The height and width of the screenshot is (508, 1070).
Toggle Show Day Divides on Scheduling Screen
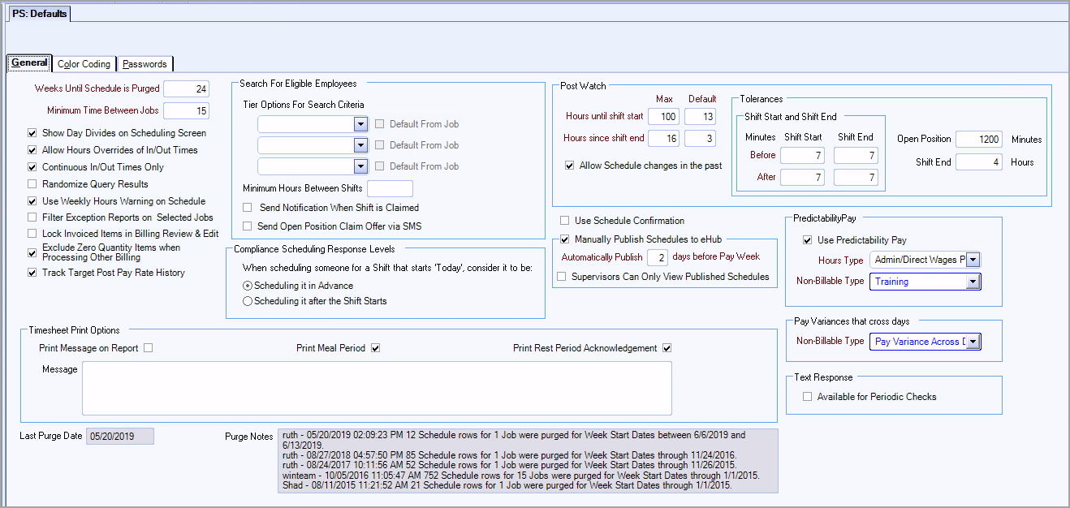click(x=32, y=133)
